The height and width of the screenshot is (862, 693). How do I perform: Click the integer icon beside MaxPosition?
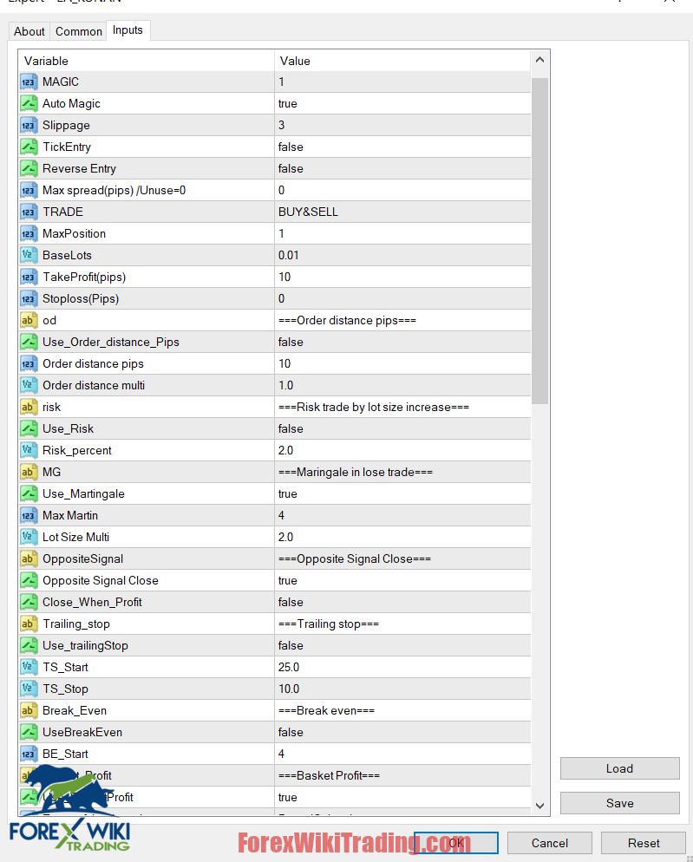tap(29, 233)
